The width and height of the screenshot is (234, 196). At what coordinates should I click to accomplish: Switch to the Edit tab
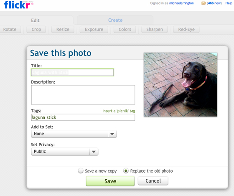pos(36,20)
